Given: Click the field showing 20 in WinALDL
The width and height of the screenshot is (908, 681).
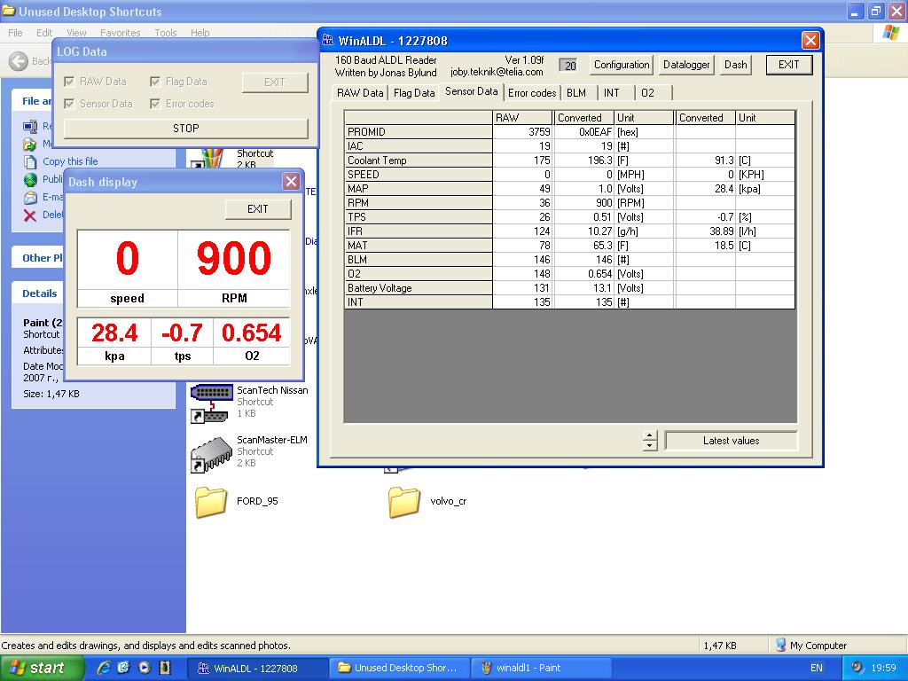Looking at the screenshot, I should click(x=570, y=66).
